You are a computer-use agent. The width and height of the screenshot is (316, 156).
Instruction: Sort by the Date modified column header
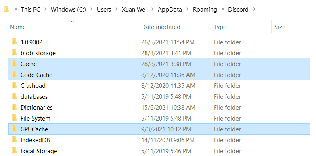174,27
